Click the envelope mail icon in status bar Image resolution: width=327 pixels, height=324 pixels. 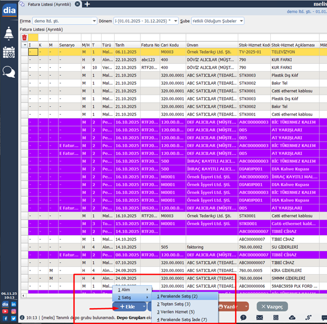tap(260, 317)
